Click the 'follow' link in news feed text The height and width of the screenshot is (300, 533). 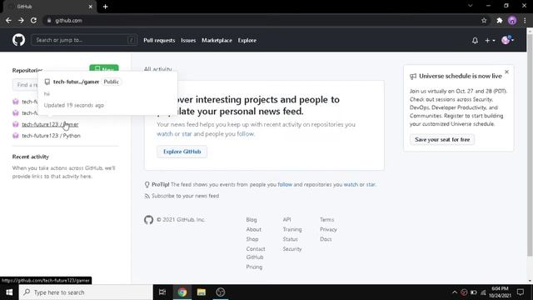[246, 134]
